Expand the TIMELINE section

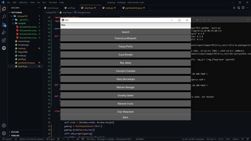(x=15, y=136)
